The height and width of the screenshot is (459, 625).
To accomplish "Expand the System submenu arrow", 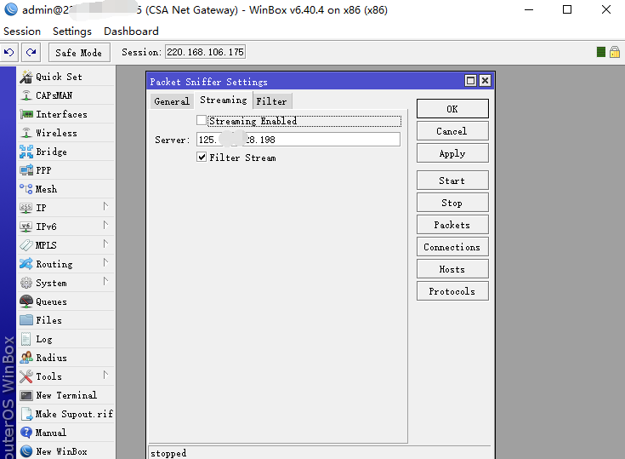I will click(x=105, y=281).
